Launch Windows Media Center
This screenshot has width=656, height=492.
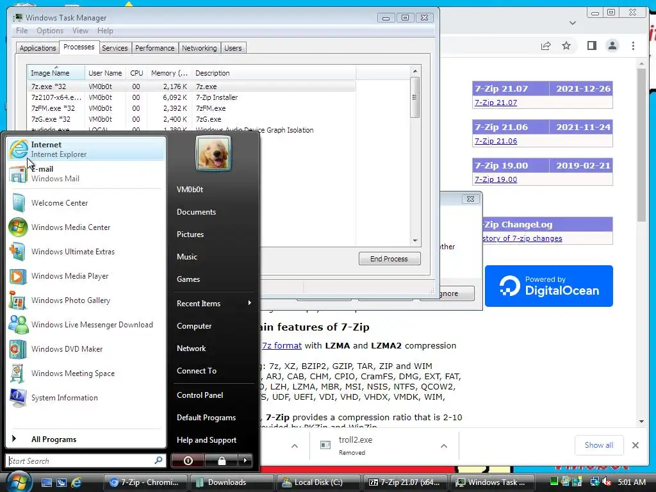coord(86,227)
